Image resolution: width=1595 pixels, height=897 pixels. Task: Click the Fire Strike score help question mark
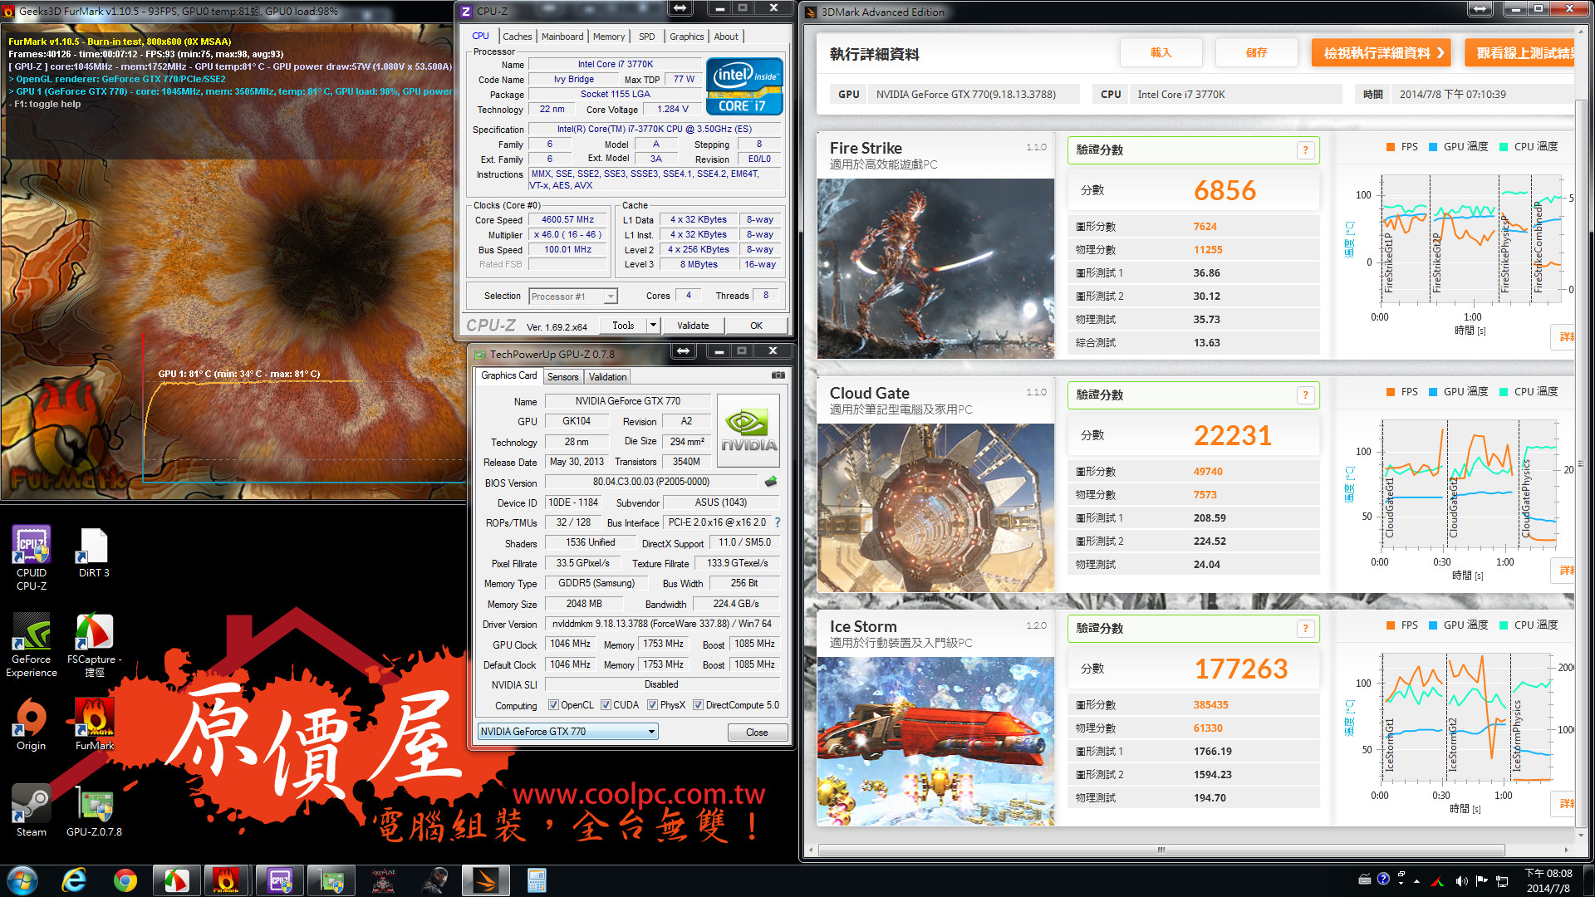pos(1305,150)
